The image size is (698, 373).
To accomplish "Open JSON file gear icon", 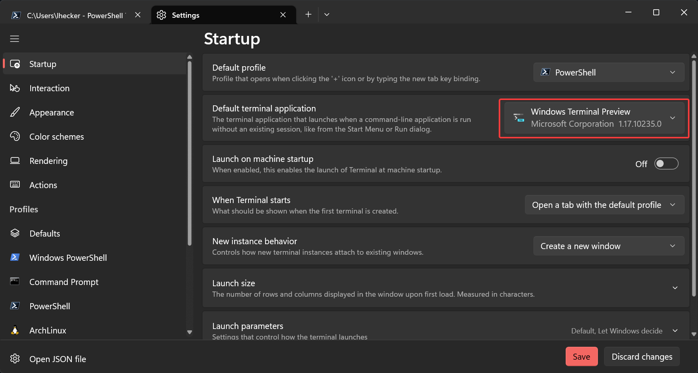I will click(x=15, y=359).
